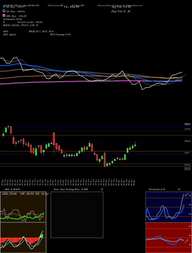Click the blue Stochastics chart panel
Screen dimensions: 192x253
(x=169, y=207)
